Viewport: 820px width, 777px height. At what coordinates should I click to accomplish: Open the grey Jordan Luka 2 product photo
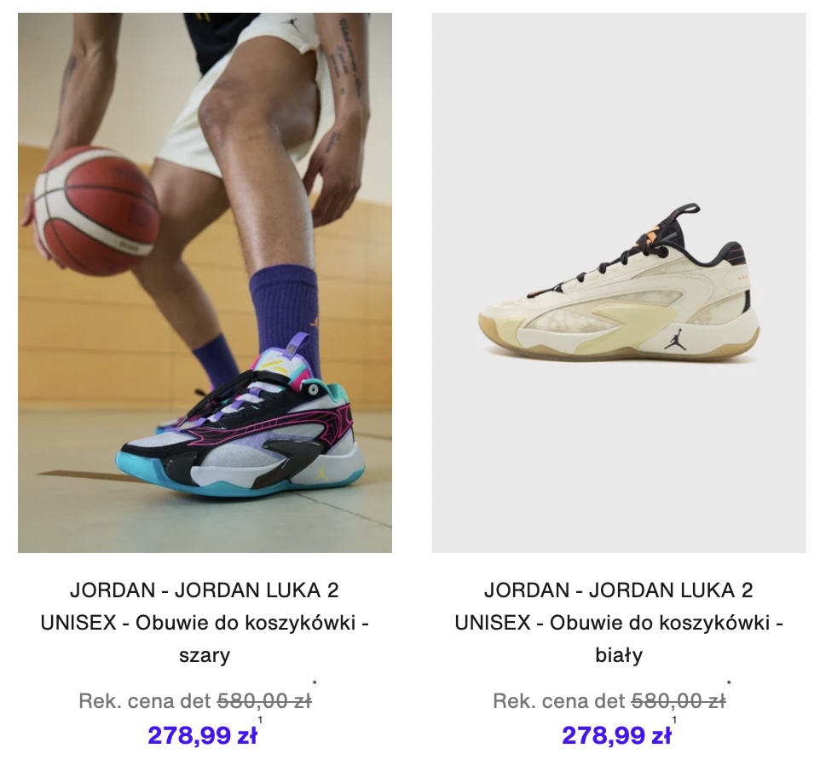tap(205, 283)
